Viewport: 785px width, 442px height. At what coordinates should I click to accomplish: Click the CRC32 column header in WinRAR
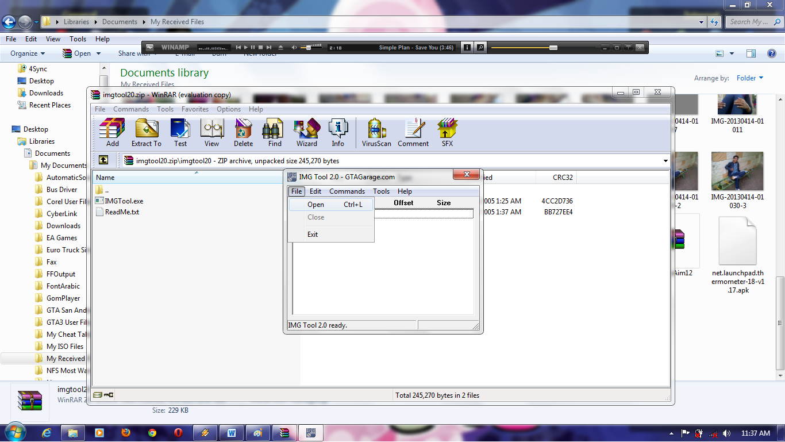(556, 178)
